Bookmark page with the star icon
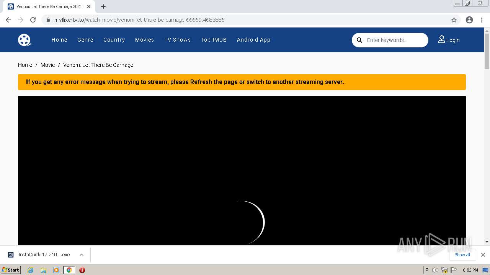Image resolution: width=490 pixels, height=275 pixels. coord(454,20)
